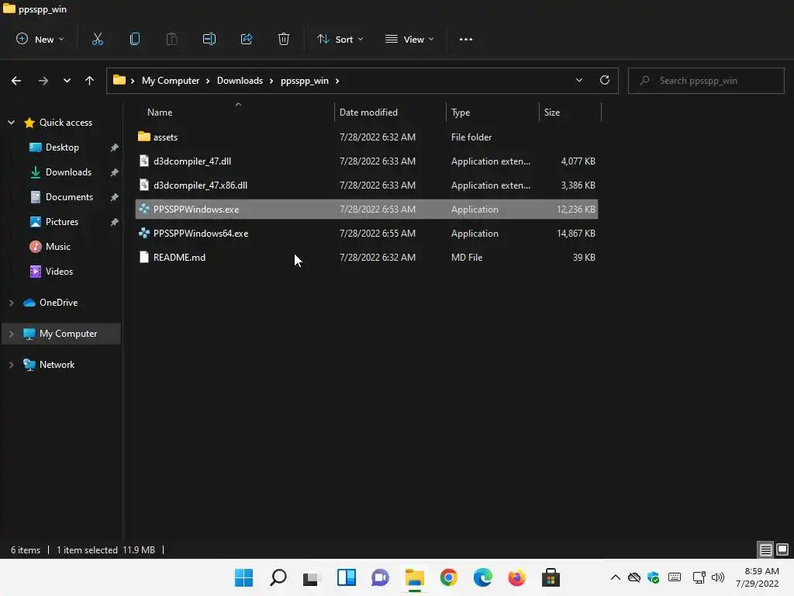
Task: Click the Windows Security tray icon
Action: 653,577
